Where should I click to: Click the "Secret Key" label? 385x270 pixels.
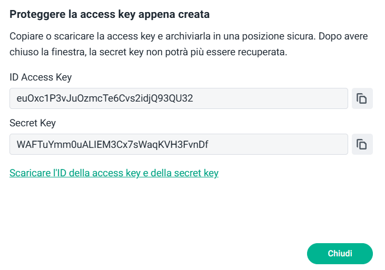[x=33, y=123]
